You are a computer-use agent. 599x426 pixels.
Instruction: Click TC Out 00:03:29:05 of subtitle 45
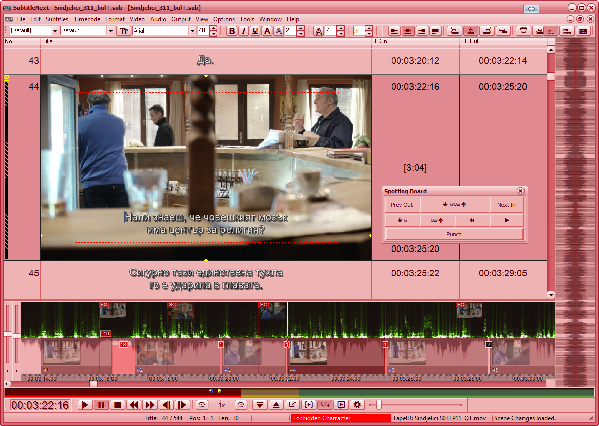(x=503, y=273)
